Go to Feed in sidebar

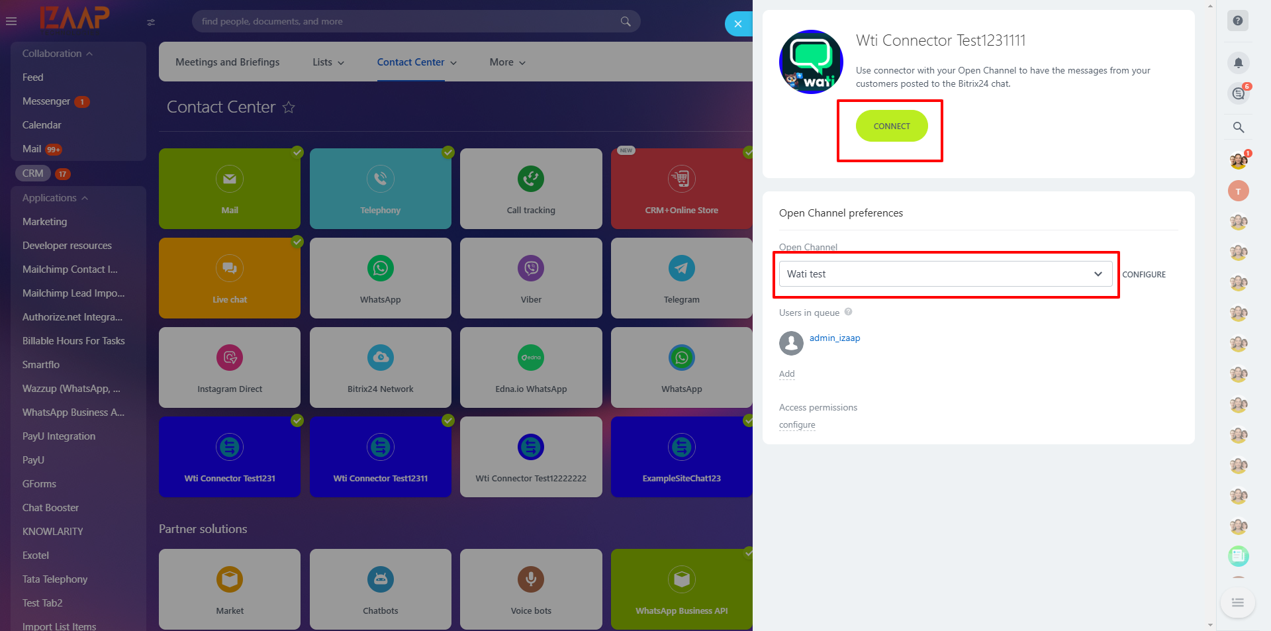click(x=32, y=77)
